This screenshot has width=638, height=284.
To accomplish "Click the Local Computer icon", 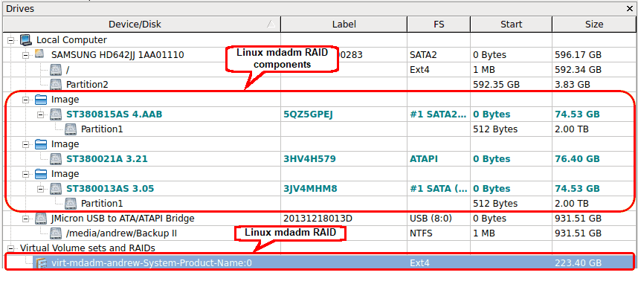I will click(26, 40).
